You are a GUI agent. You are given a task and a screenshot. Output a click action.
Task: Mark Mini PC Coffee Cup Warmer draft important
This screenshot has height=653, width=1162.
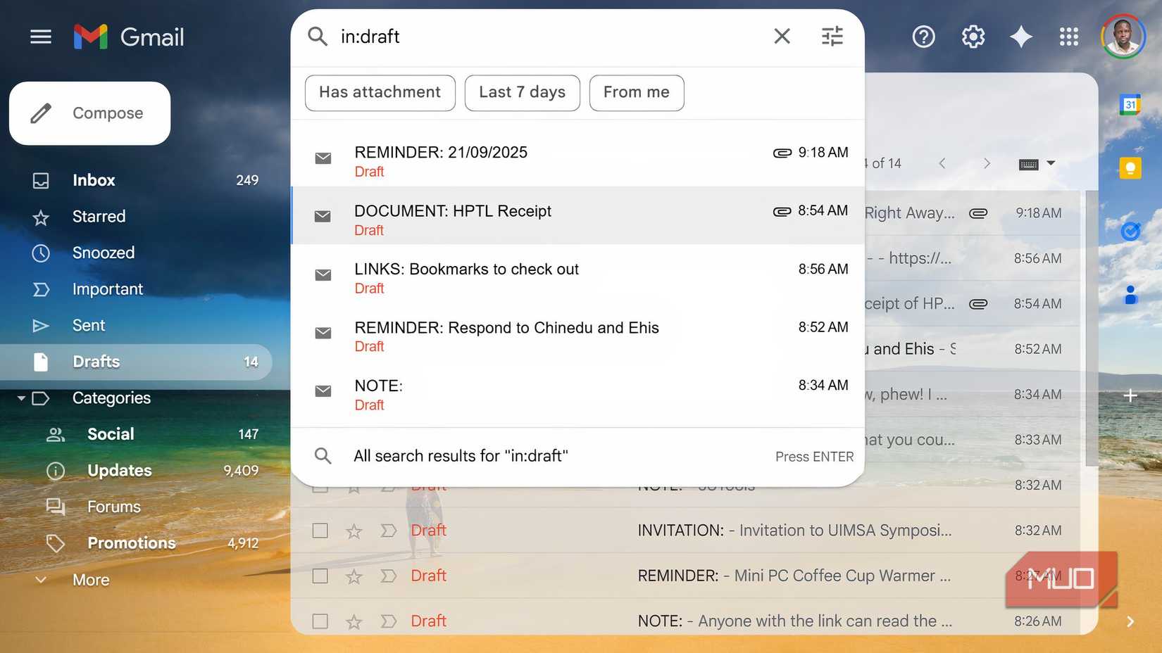(x=388, y=576)
